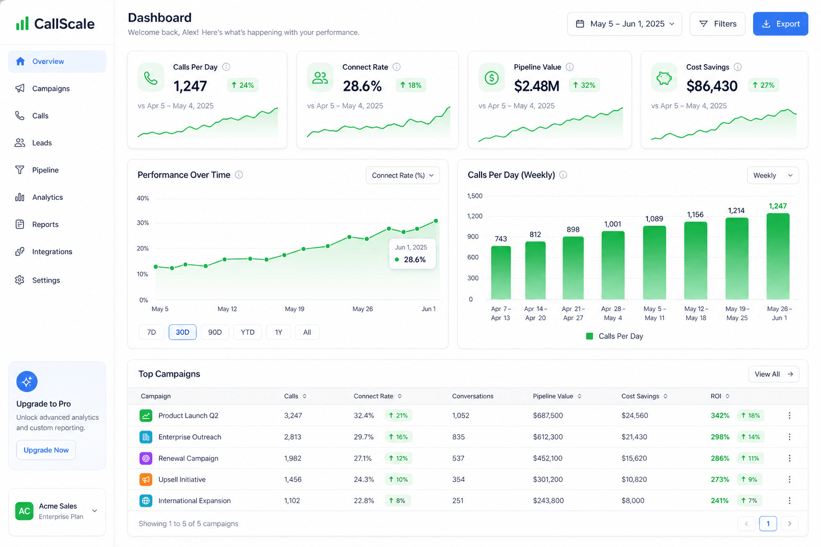The height and width of the screenshot is (547, 821).
Task: Select the All time range
Action: pyautogui.click(x=307, y=332)
